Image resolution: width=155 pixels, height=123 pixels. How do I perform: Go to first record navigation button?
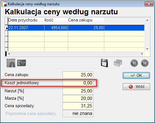pos(134,63)
